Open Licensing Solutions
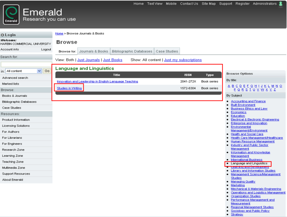287x217 pixels. click(x=16, y=126)
